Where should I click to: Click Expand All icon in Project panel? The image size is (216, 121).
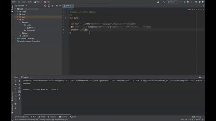(49, 6)
